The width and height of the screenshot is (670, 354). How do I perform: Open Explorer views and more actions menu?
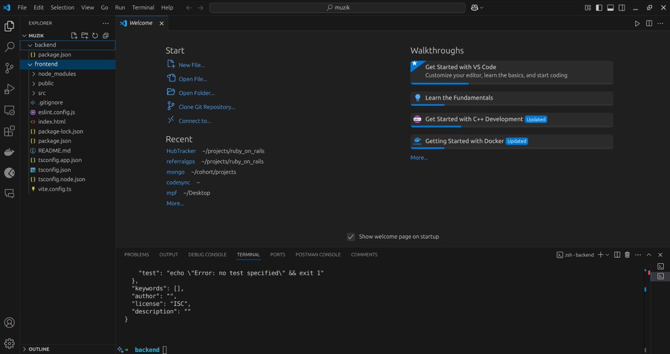click(106, 23)
